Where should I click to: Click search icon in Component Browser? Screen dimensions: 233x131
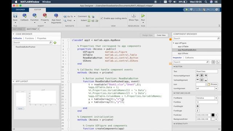click(218, 39)
